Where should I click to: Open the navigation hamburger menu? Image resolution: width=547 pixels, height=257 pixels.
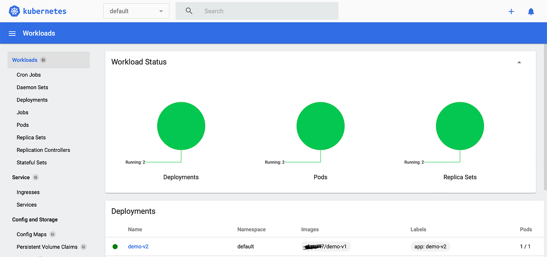[12, 33]
